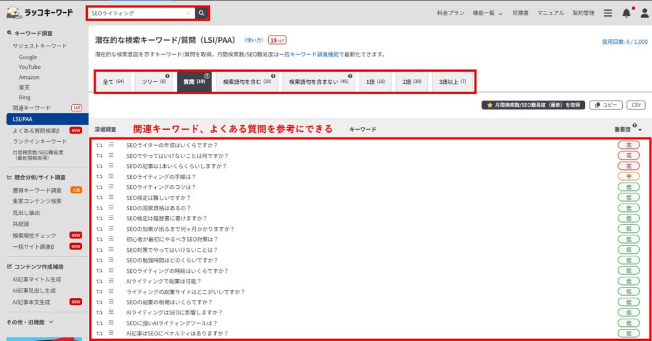Select YouTube in sidebar
This screenshot has height=341, width=652.
click(29, 67)
